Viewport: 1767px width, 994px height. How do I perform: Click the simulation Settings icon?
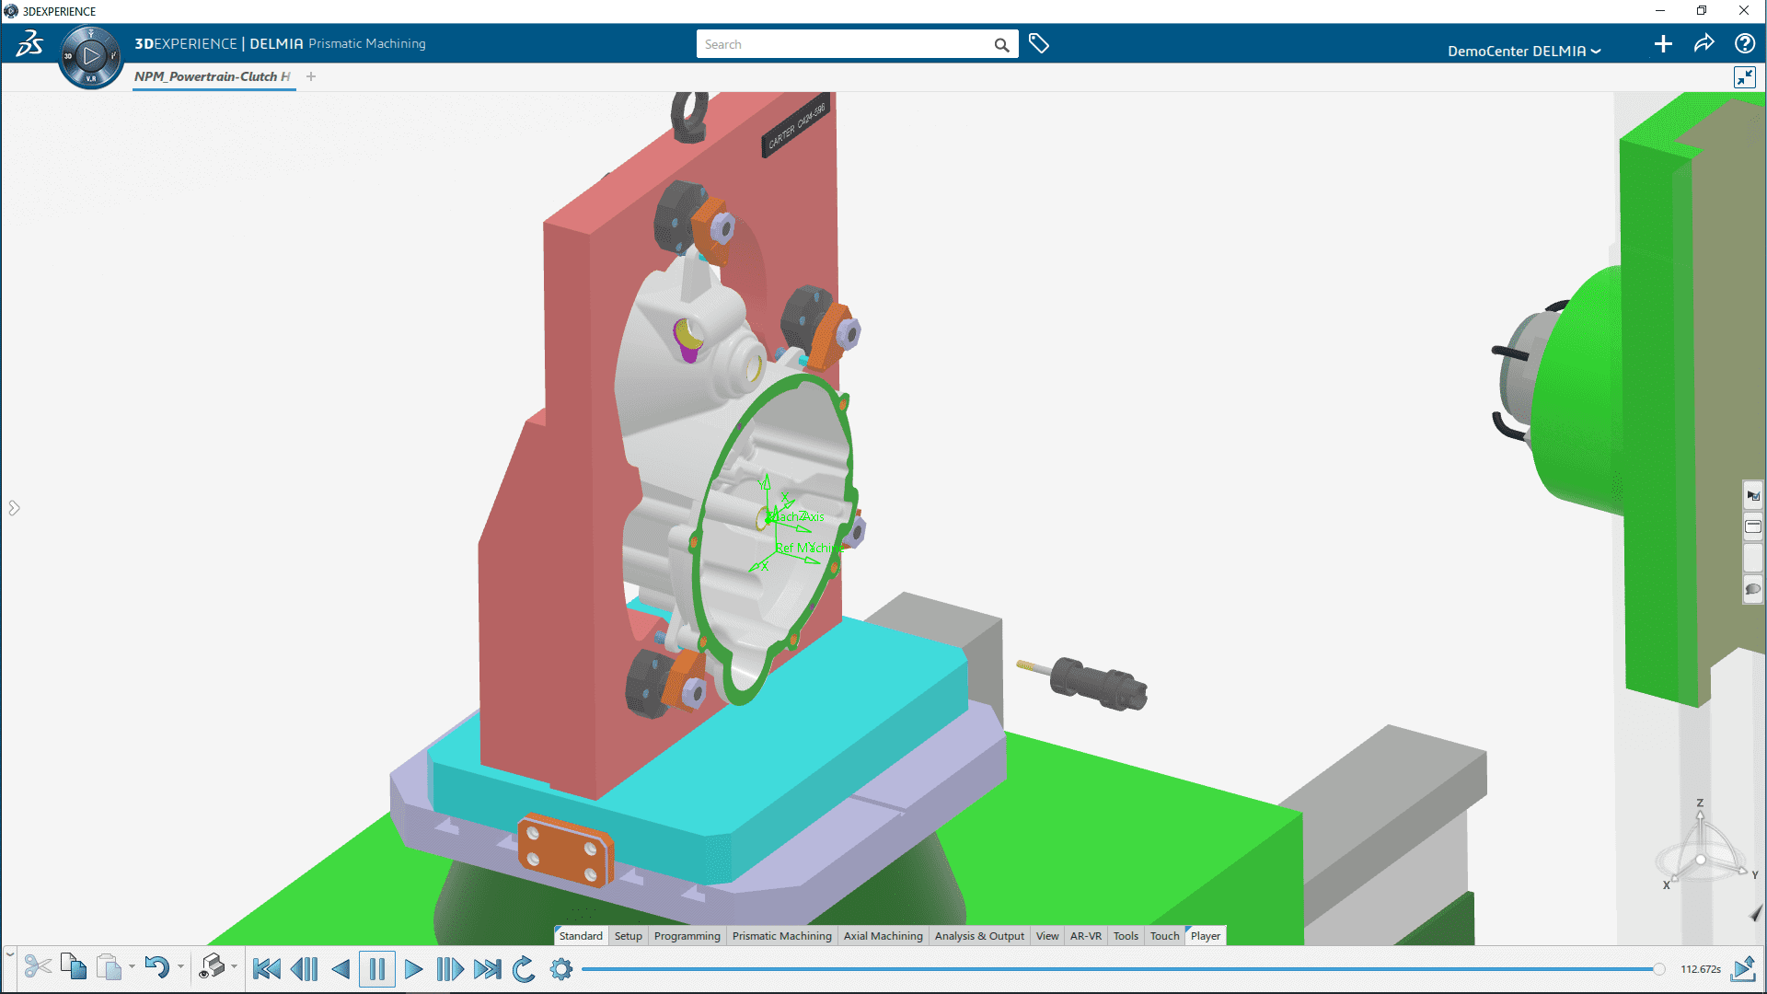560,967
